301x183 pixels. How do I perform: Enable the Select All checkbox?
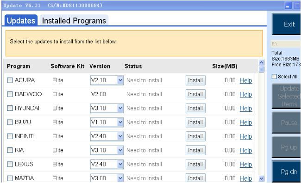(x=274, y=76)
